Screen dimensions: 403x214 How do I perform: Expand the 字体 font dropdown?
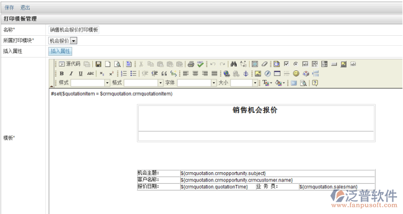(x=214, y=83)
